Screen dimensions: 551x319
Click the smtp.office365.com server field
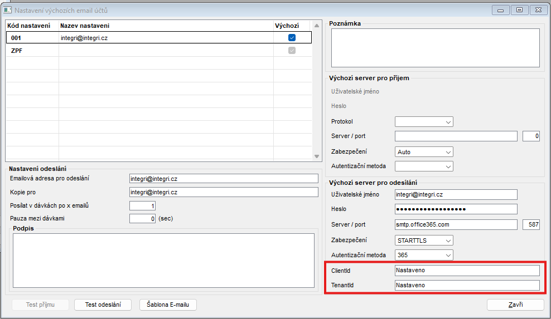coord(456,224)
